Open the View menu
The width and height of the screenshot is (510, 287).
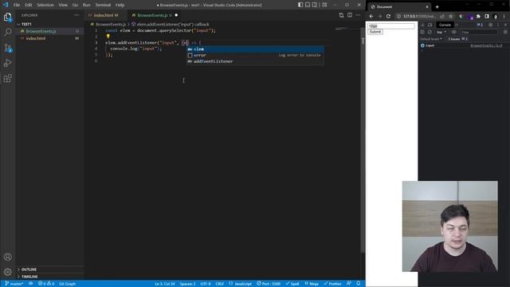(x=63, y=5)
